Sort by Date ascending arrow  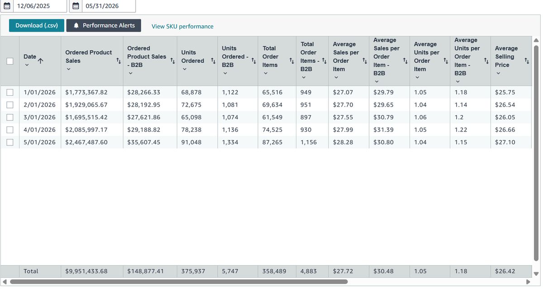pyautogui.click(x=41, y=61)
